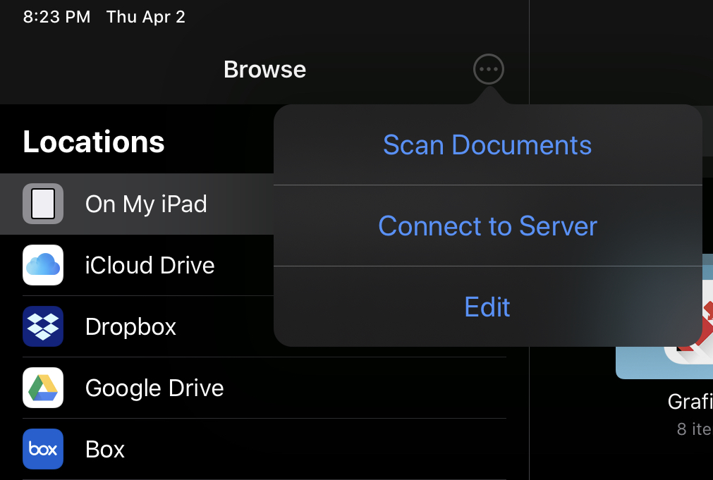Viewport: 713px width, 480px height.
Task: Click the Dropbox logo icon
Action: click(x=43, y=326)
